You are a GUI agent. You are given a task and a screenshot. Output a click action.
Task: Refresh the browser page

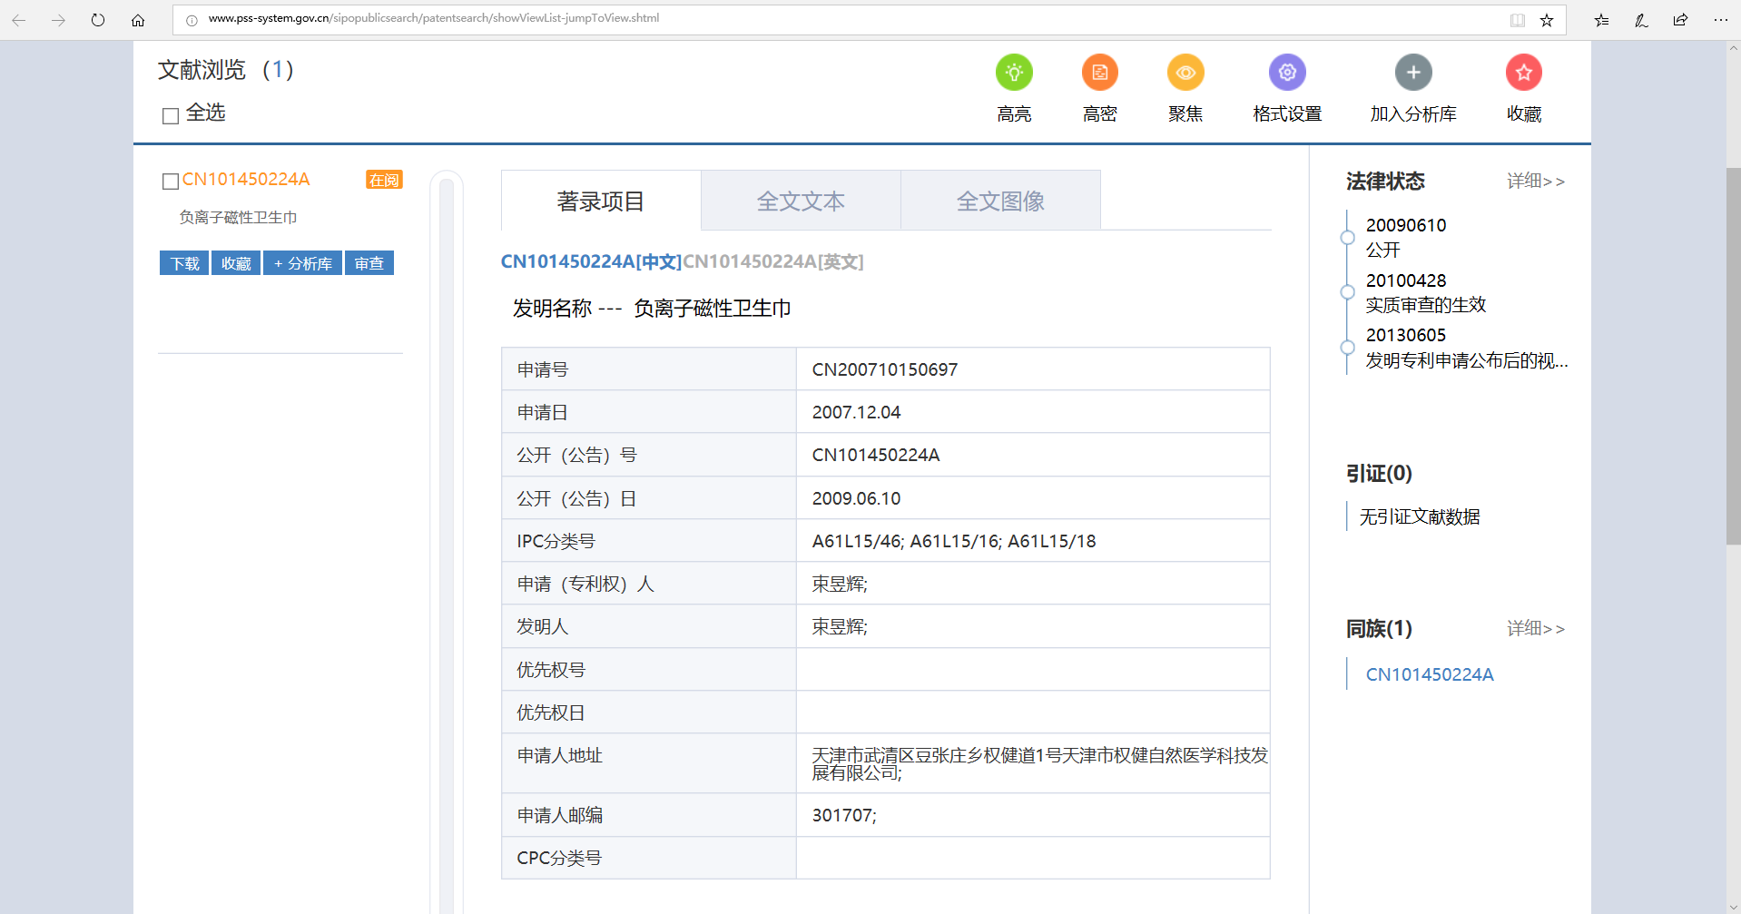pos(98,20)
